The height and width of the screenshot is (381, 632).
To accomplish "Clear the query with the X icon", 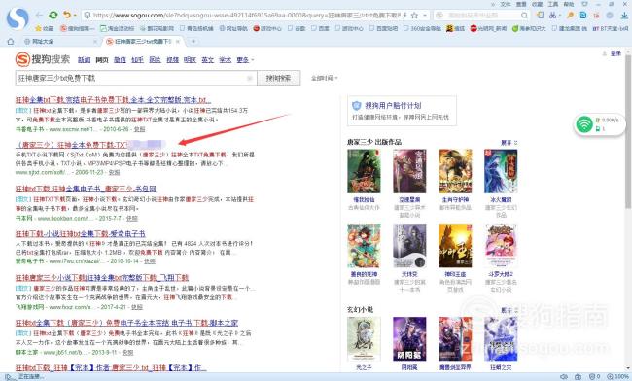I will click(x=250, y=78).
